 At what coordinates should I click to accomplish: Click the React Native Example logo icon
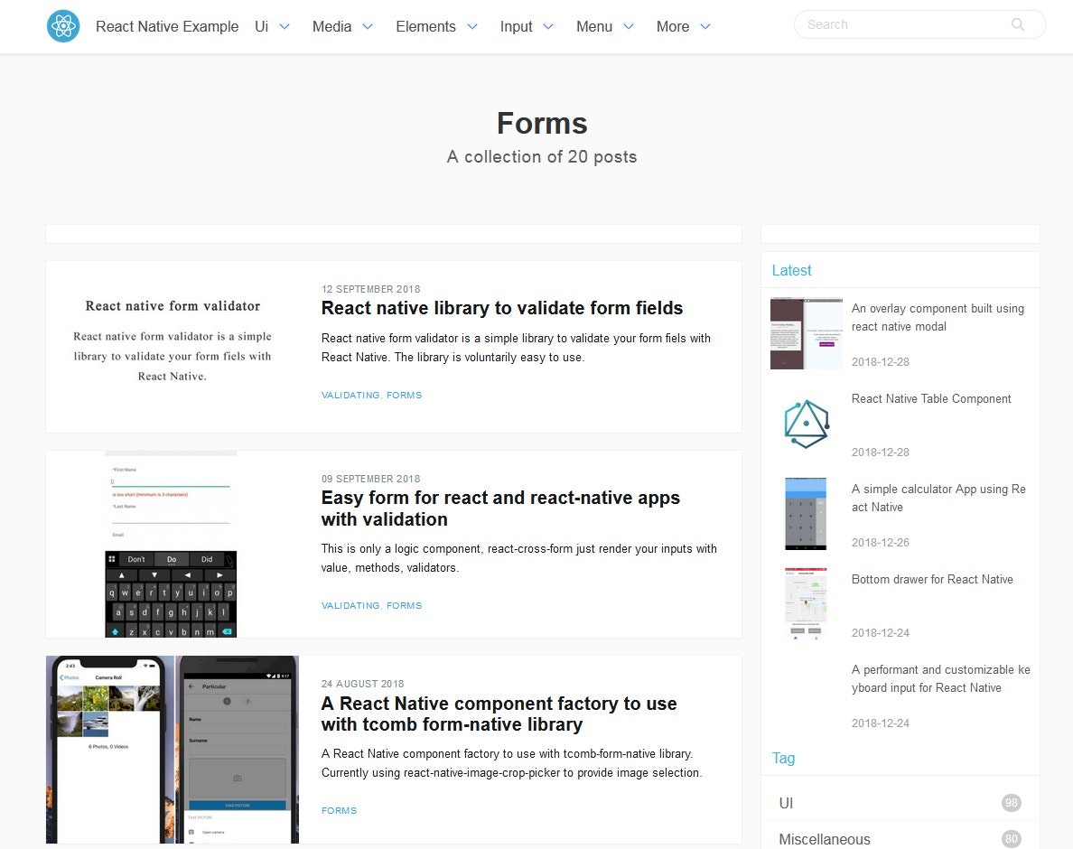pyautogui.click(x=63, y=25)
